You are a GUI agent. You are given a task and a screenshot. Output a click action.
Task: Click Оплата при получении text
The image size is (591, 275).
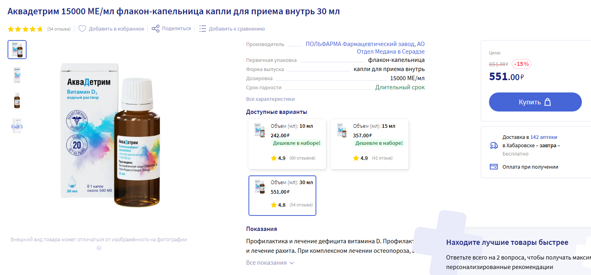pos(530,167)
